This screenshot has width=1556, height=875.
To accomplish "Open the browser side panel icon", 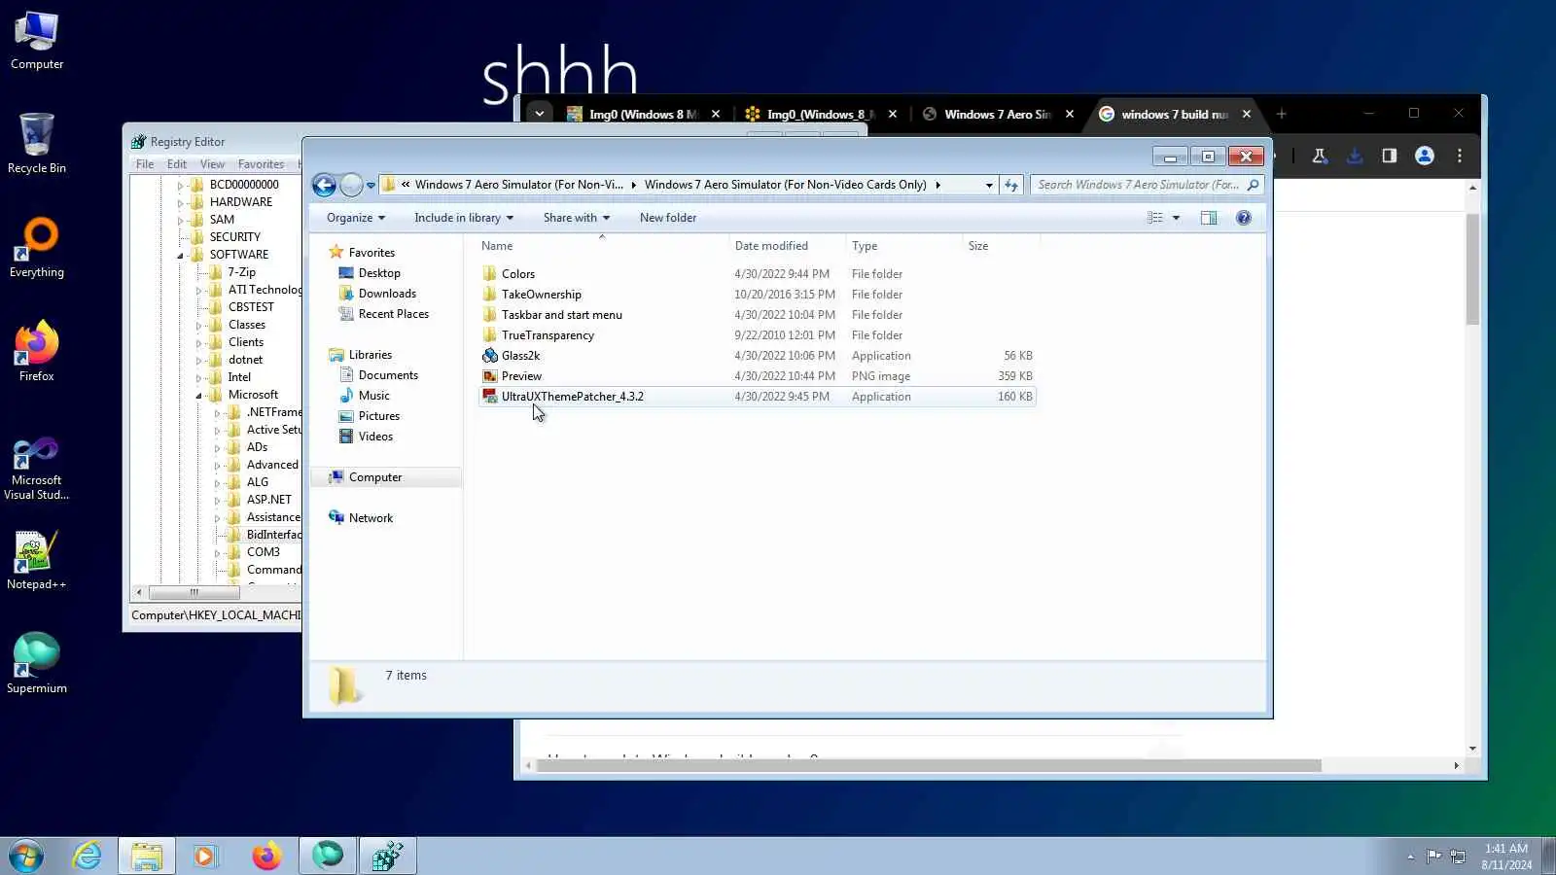I will 1389,156.
